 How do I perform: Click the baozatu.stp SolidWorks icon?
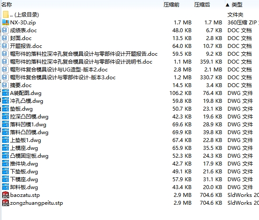click(x=6, y=195)
